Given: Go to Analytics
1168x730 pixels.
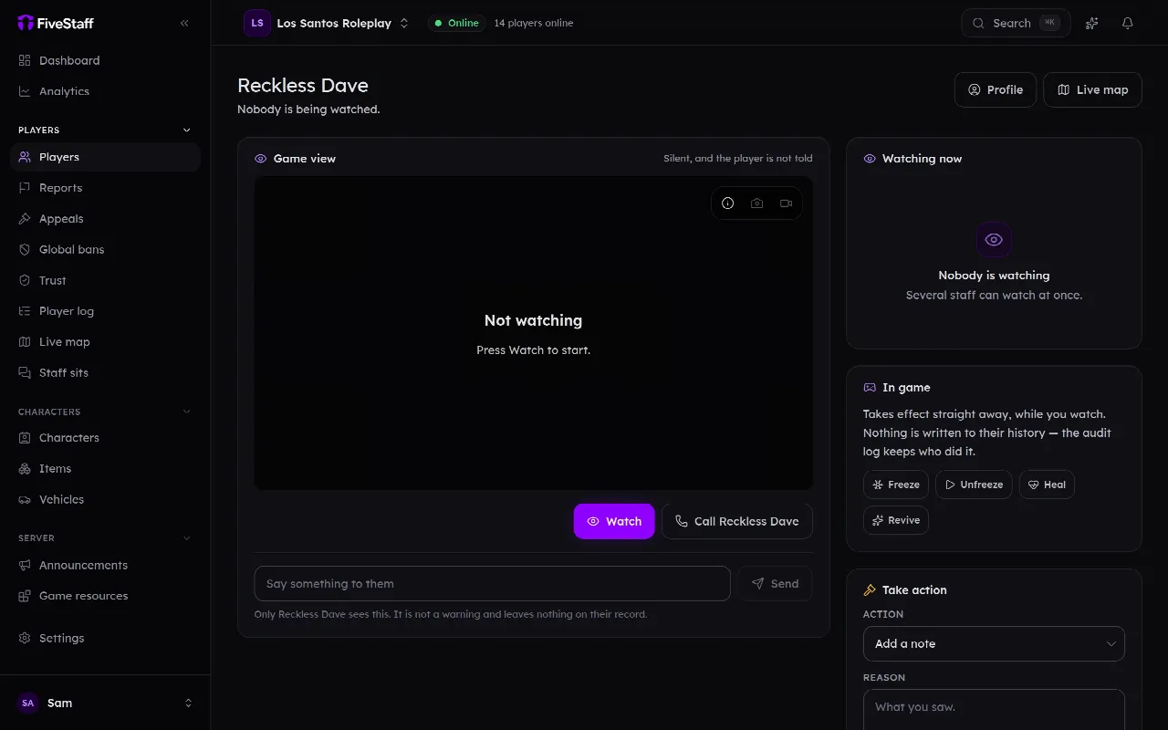Looking at the screenshot, I should [105, 91].
